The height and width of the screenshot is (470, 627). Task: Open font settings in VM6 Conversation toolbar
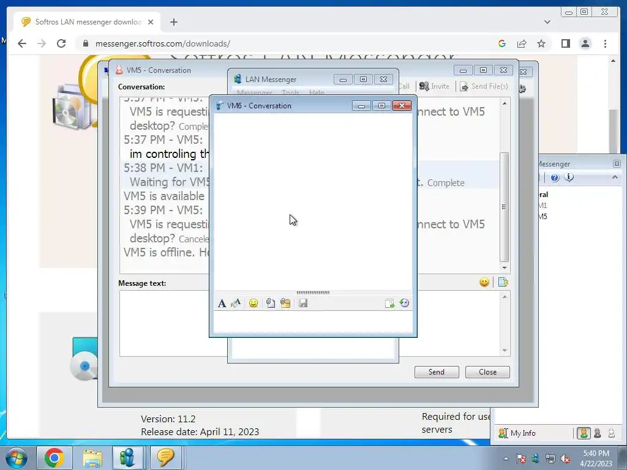[222, 304]
